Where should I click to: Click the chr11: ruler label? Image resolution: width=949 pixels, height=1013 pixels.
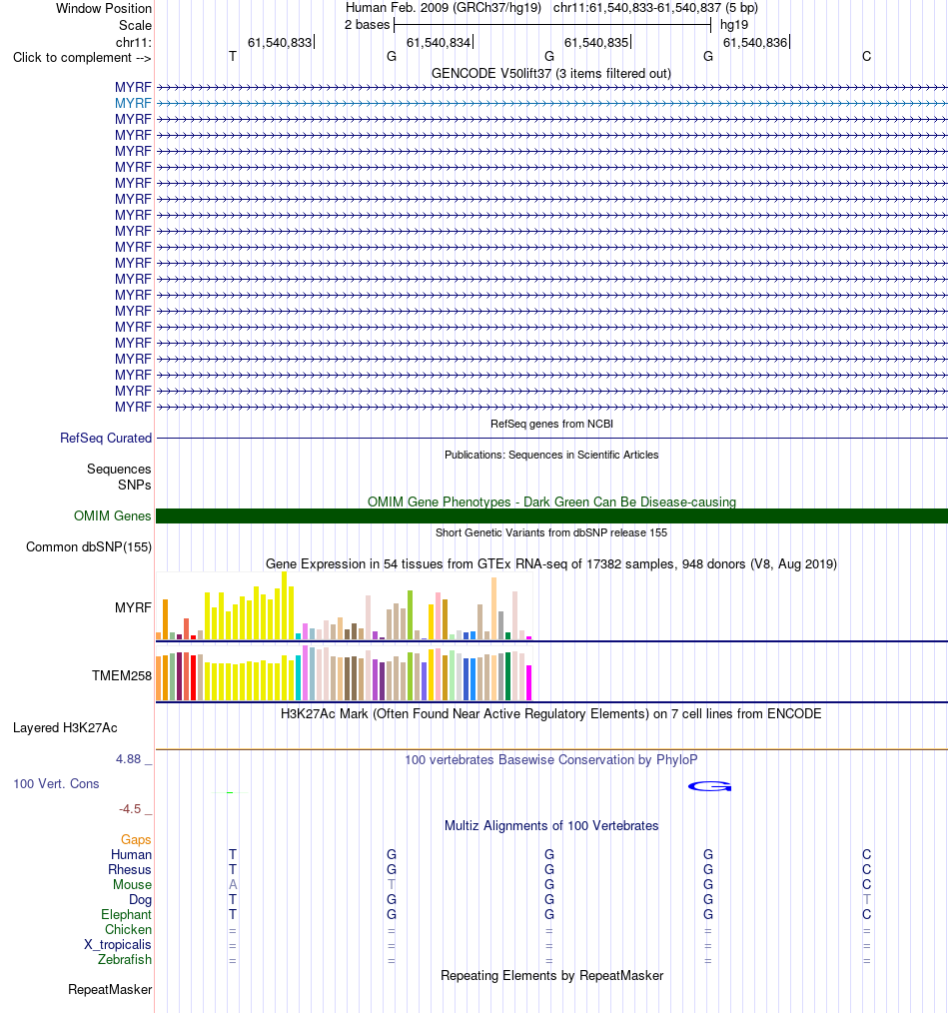tap(134, 43)
